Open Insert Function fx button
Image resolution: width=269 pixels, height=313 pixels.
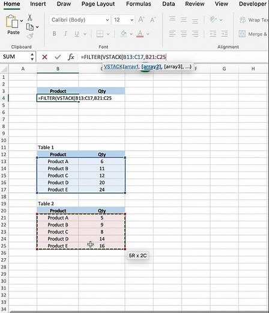point(71,57)
